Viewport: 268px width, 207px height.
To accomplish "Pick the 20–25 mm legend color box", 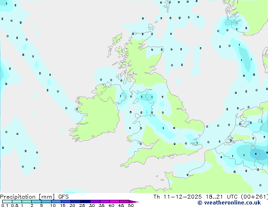I will point(75,202).
